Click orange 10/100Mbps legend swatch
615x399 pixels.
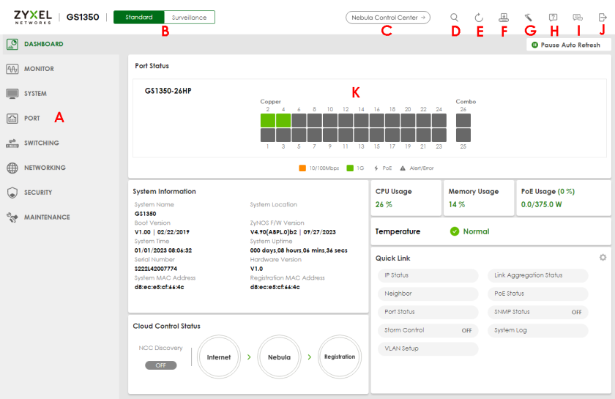tap(302, 168)
